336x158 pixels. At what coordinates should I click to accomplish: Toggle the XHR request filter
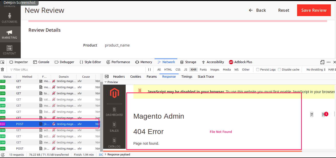point(193,70)
